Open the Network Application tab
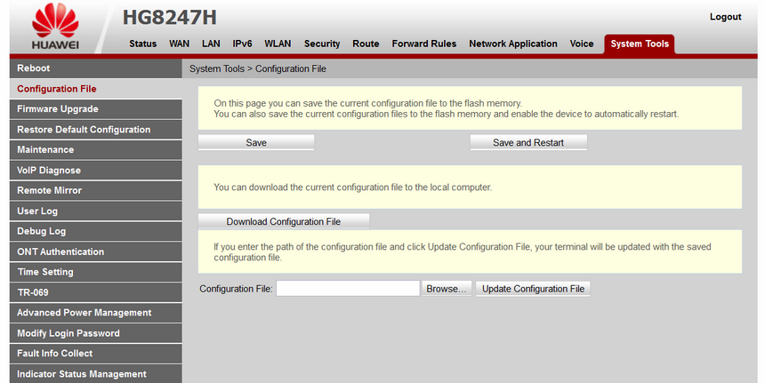Viewport: 765px width, 383px height. point(513,44)
